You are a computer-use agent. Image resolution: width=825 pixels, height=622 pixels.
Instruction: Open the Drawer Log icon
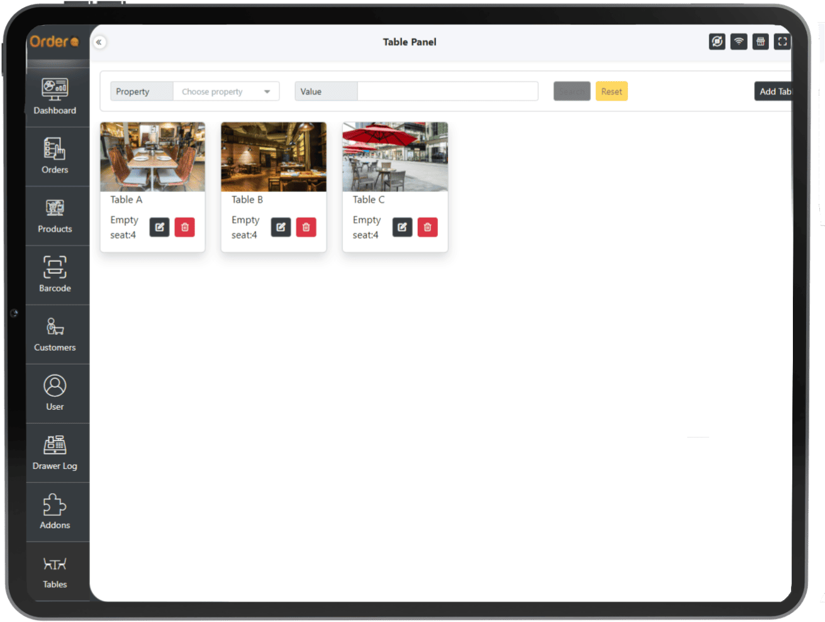[55, 445]
